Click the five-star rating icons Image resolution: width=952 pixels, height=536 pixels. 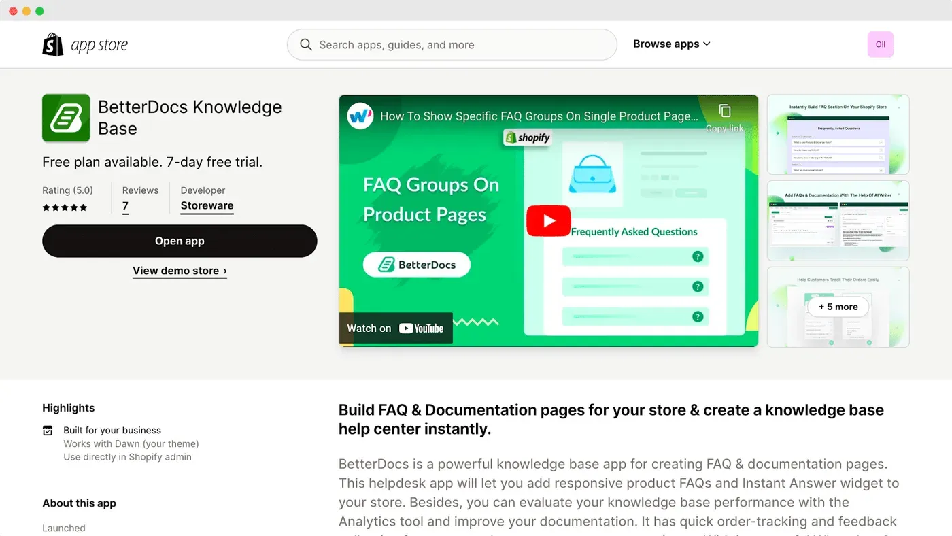65,207
